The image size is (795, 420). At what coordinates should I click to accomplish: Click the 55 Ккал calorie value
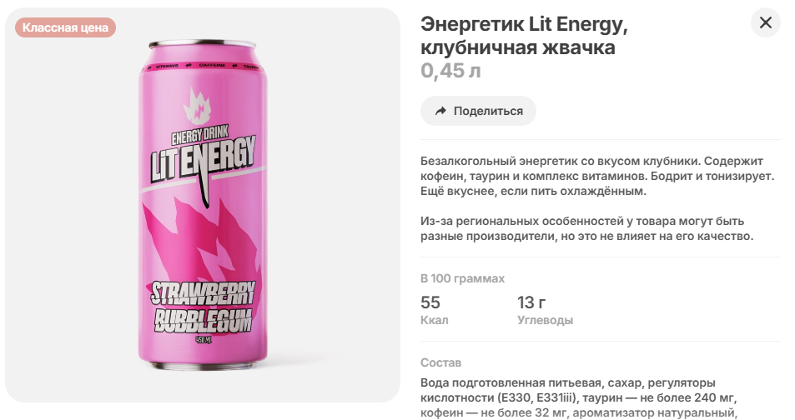point(430,302)
